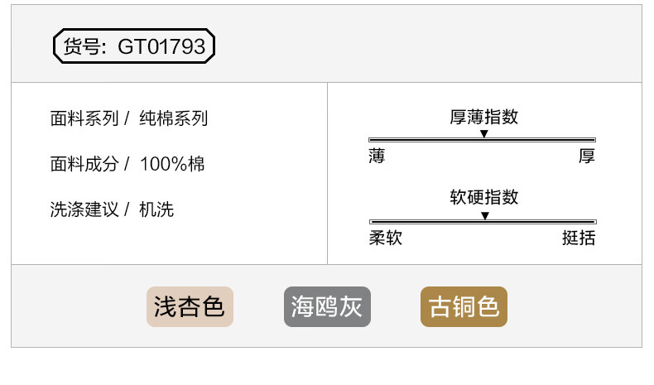
Task: Click the 洗涤建议 label
Action: (x=84, y=209)
